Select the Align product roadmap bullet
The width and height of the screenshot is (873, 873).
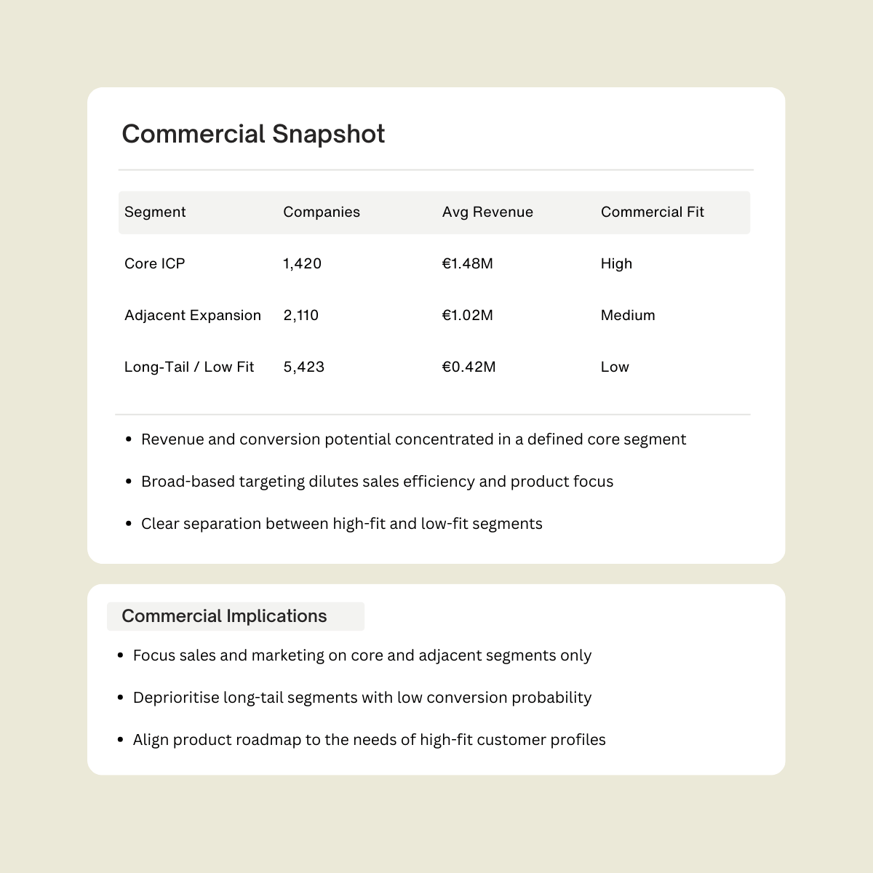pos(369,740)
